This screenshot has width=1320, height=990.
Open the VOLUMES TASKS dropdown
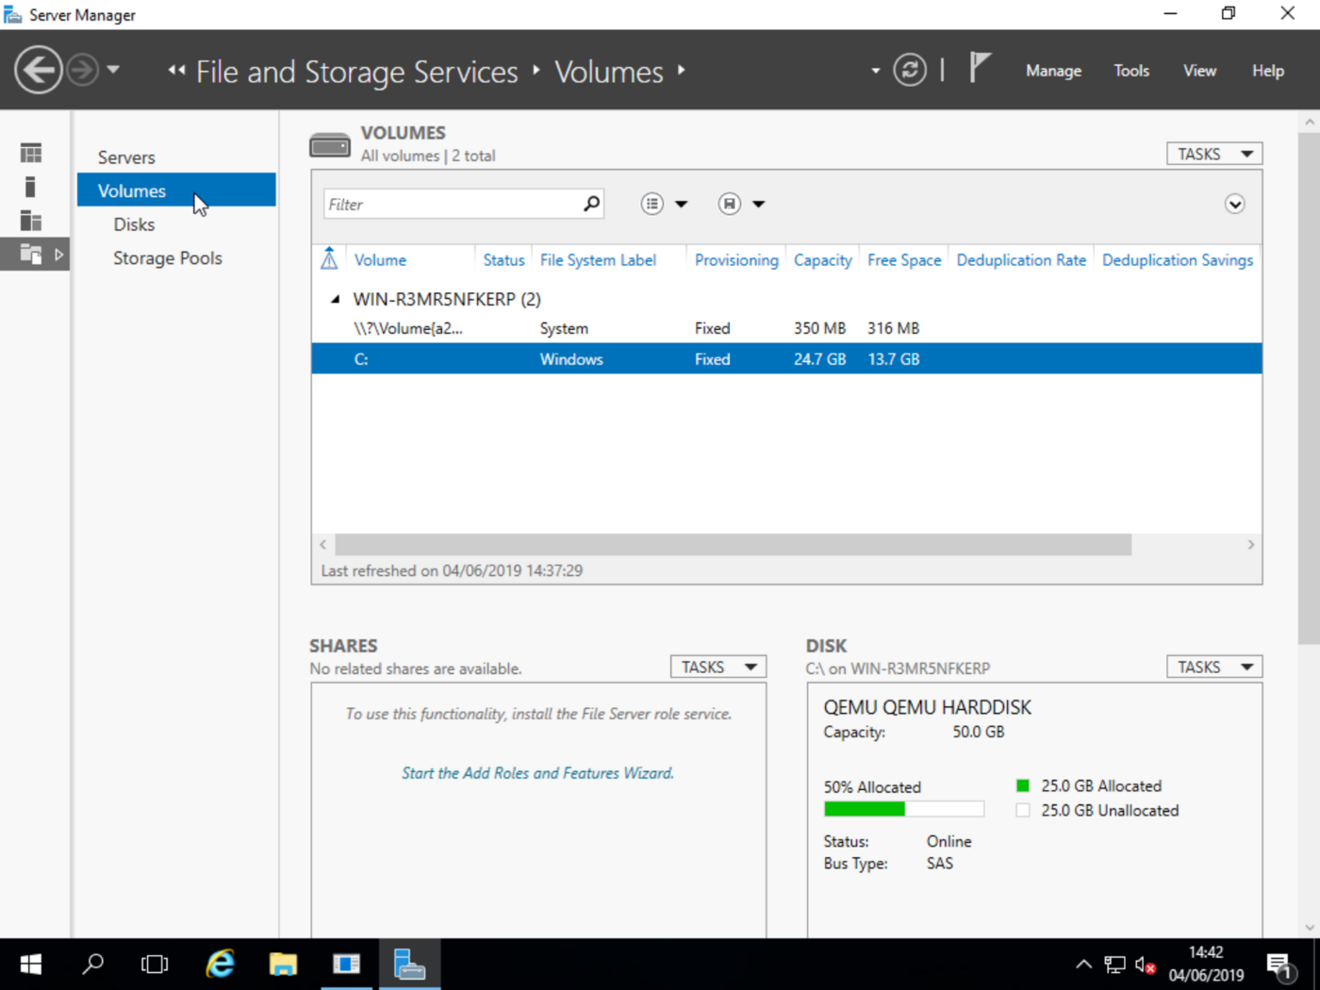click(1213, 153)
